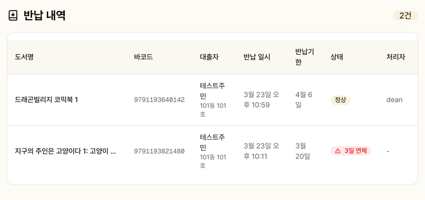The width and height of the screenshot is (425, 200).
Task: Click the 4월 6일 due date cell
Action: 304,100
